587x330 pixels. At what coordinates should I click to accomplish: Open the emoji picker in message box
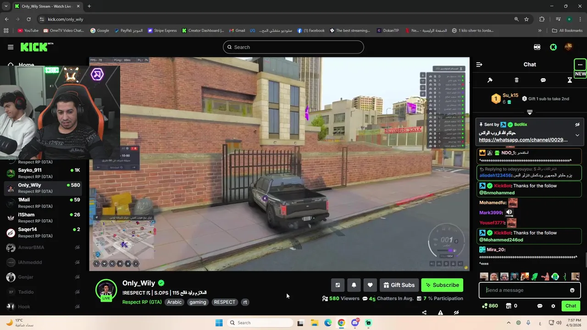(572, 290)
